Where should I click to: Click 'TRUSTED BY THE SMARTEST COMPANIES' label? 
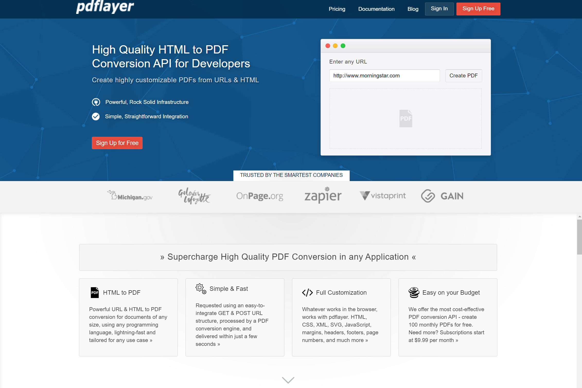click(291, 175)
